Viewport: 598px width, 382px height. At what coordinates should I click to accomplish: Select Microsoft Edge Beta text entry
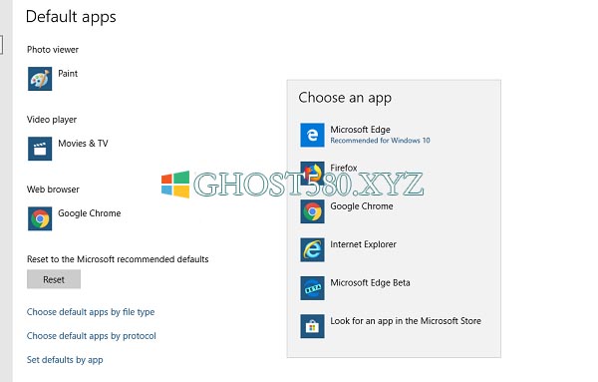[x=371, y=283]
